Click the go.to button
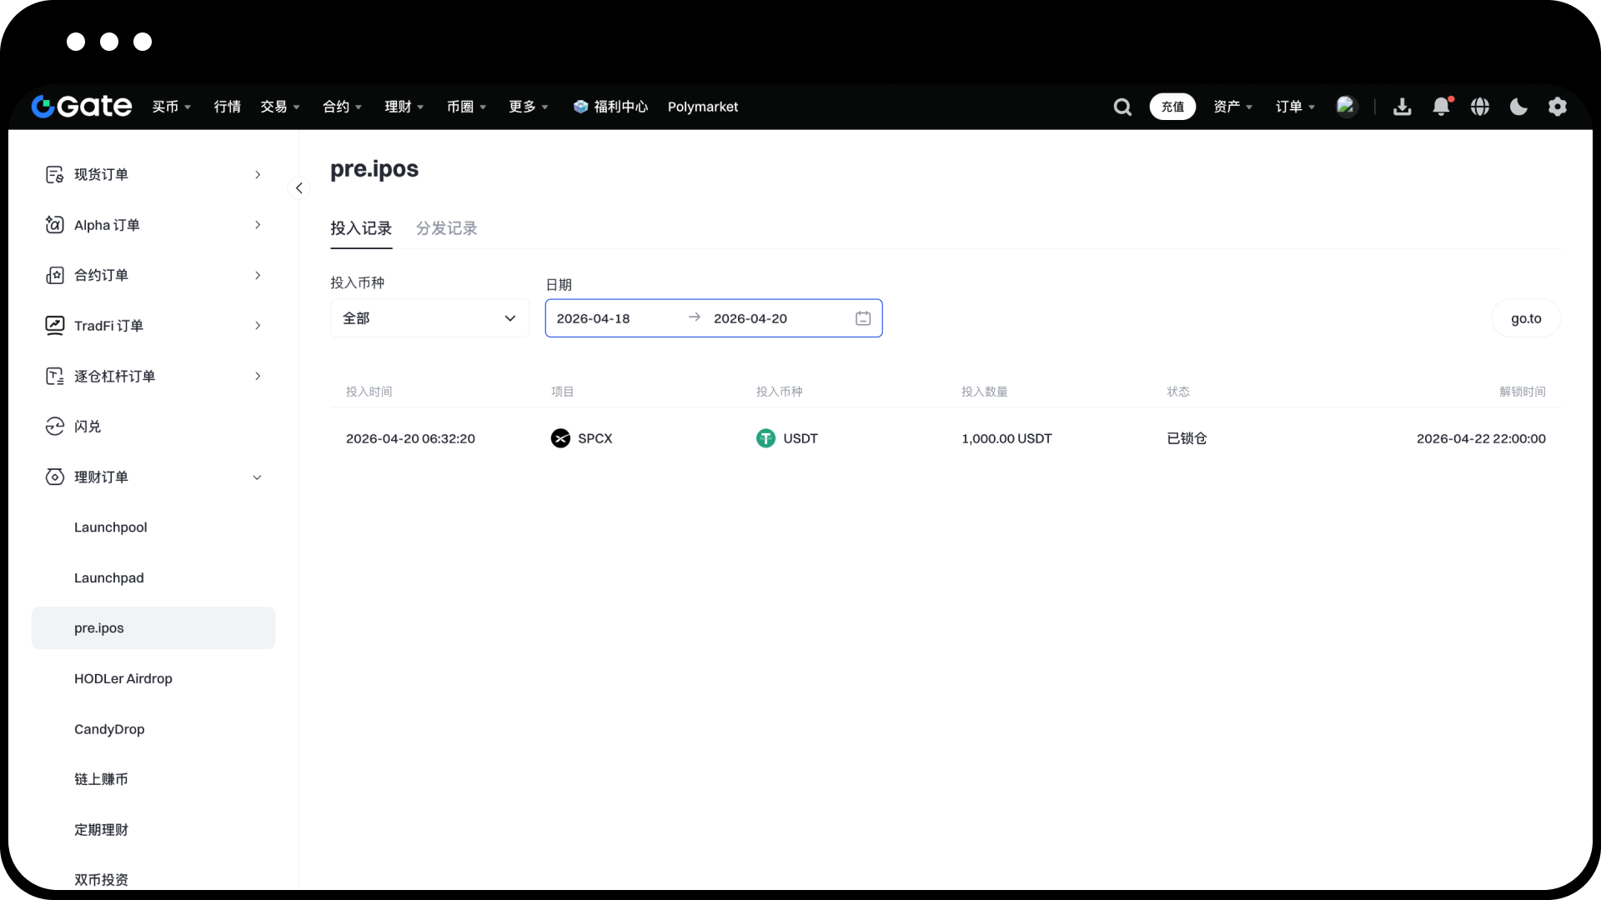Screen dimensions: 1601x900 tap(1525, 318)
